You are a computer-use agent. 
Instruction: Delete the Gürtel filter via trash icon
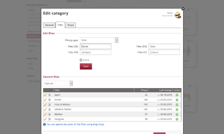[49, 100]
